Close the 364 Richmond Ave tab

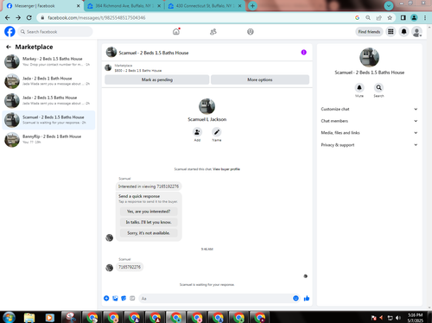pyautogui.click(x=159, y=6)
